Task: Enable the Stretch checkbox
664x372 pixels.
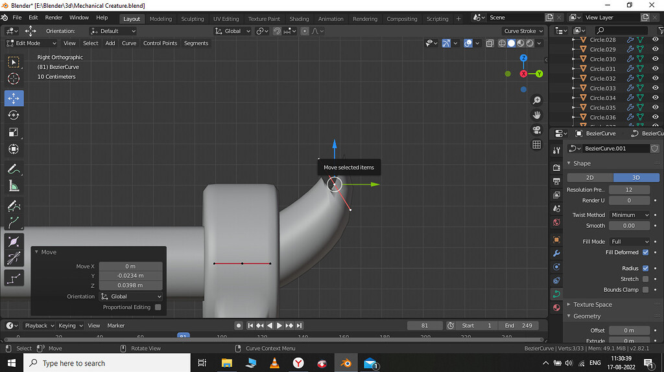Action: click(x=645, y=279)
